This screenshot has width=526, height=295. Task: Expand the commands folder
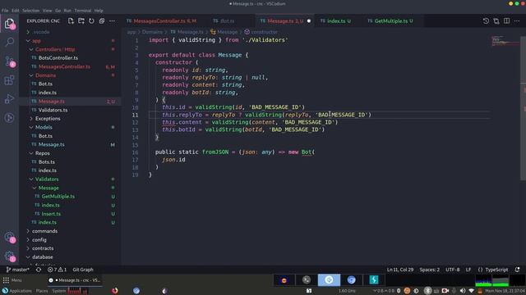44,231
